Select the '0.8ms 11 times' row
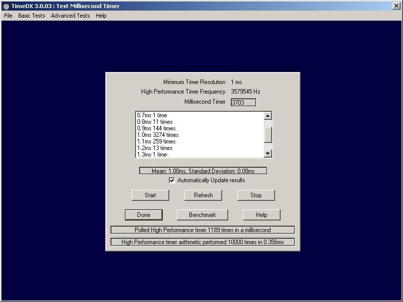403x302 pixels. coord(199,122)
